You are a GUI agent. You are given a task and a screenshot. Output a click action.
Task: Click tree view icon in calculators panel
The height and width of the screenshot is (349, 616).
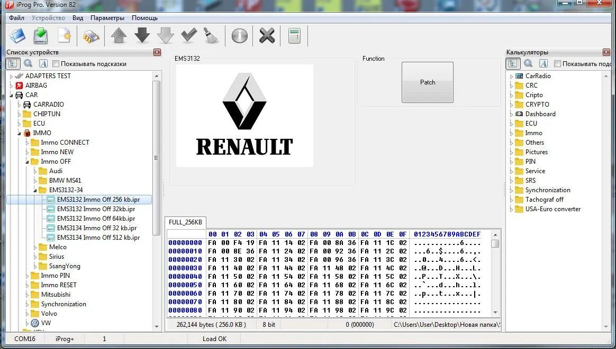513,63
